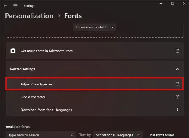189x138 pixels.
Task: Click the Microsoft Store icon
Action: click(13, 51)
